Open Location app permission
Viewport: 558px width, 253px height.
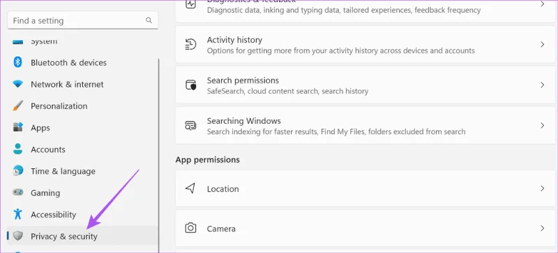(365, 188)
